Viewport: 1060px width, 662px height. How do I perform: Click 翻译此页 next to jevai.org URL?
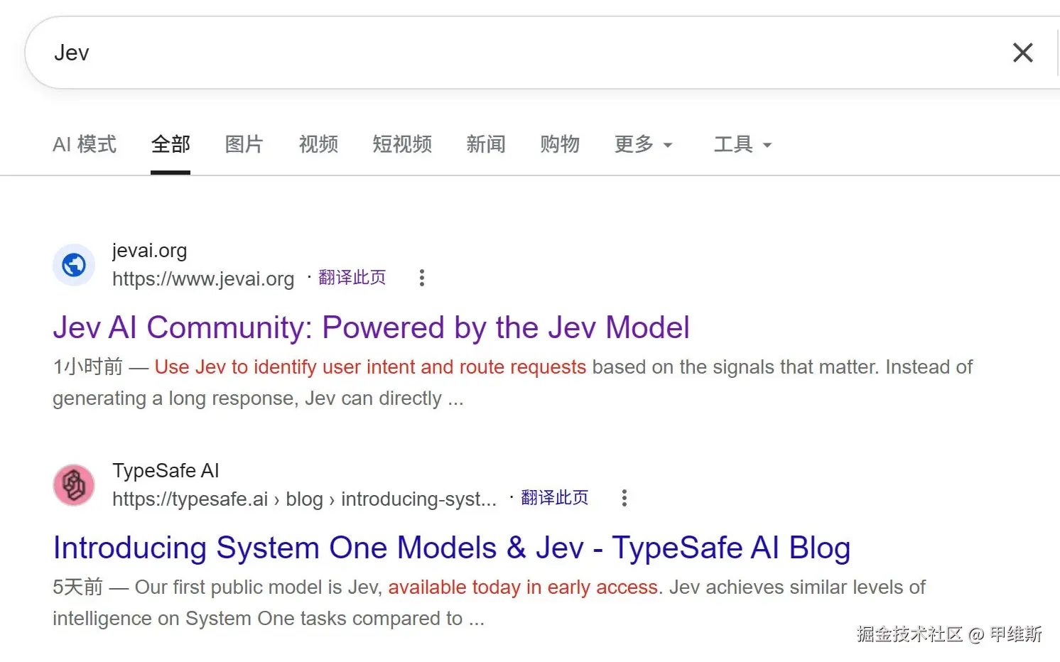pyautogui.click(x=352, y=277)
